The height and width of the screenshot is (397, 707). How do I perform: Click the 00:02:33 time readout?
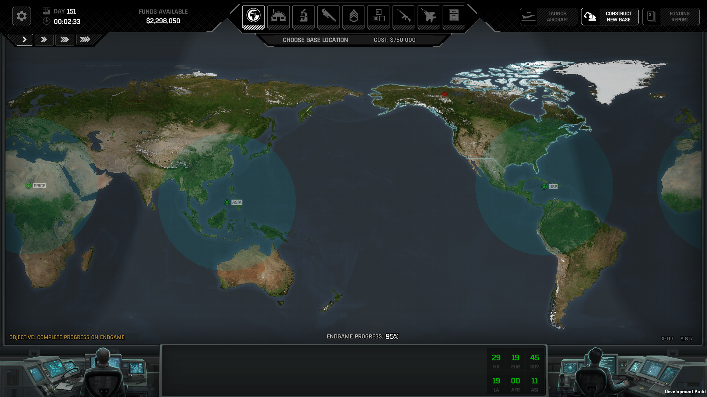tap(67, 22)
